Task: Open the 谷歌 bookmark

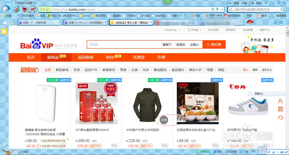Action: (40, 16)
